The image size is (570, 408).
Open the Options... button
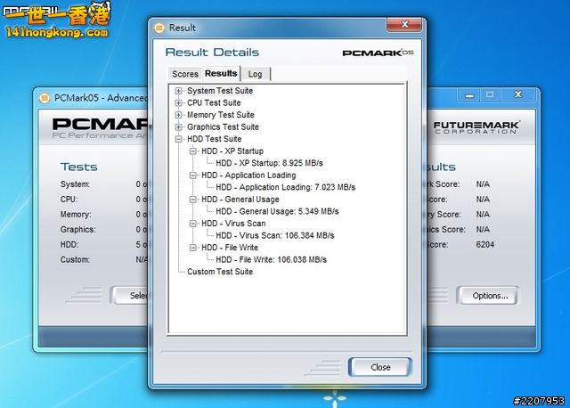[489, 296]
